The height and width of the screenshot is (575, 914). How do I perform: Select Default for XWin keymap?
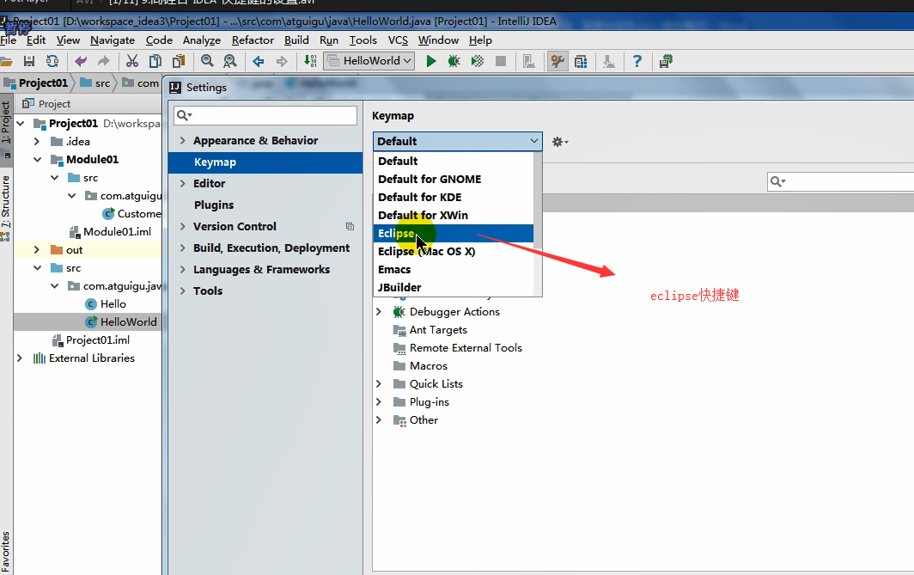453,215
